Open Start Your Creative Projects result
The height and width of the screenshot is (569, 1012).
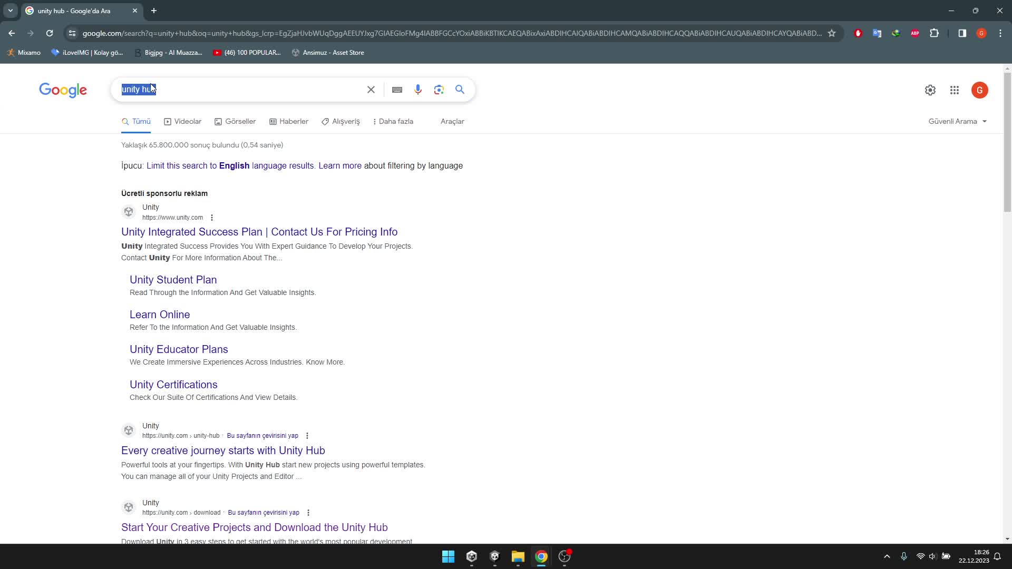click(x=255, y=527)
